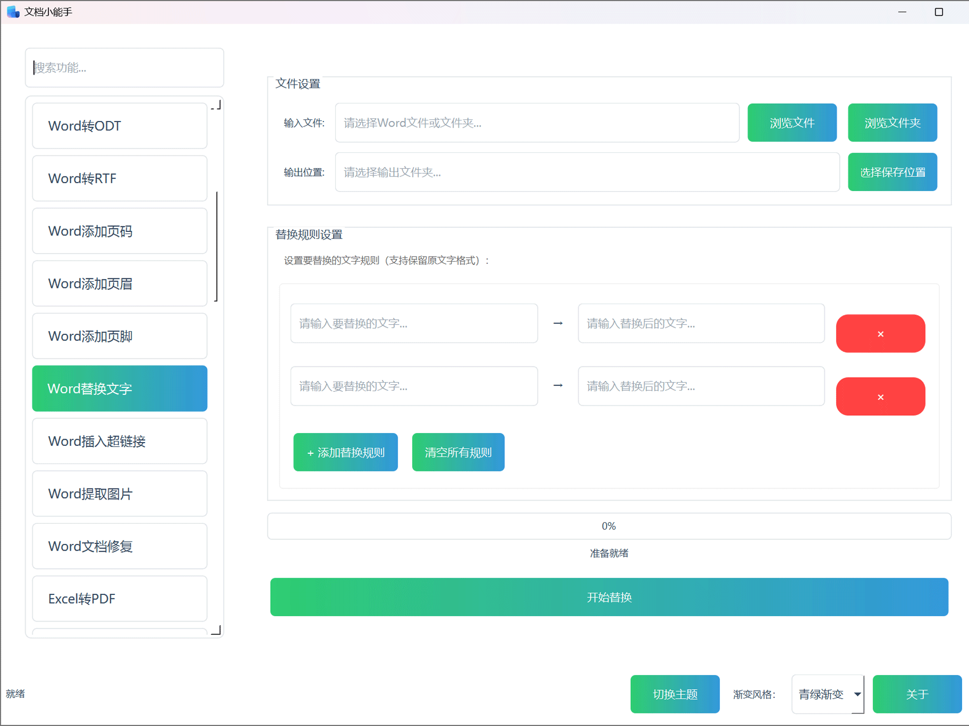Delete the second replacement rule row
969x726 pixels.
(x=880, y=397)
